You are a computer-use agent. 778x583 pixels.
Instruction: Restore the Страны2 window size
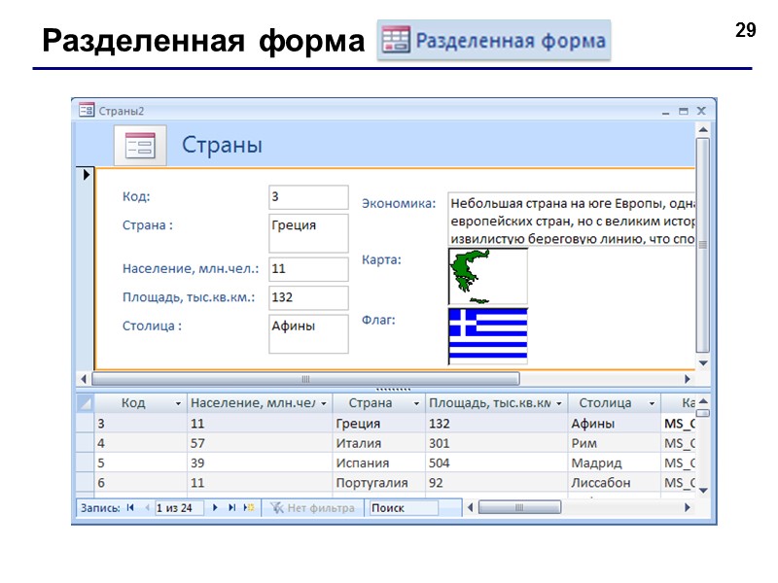[x=684, y=111]
